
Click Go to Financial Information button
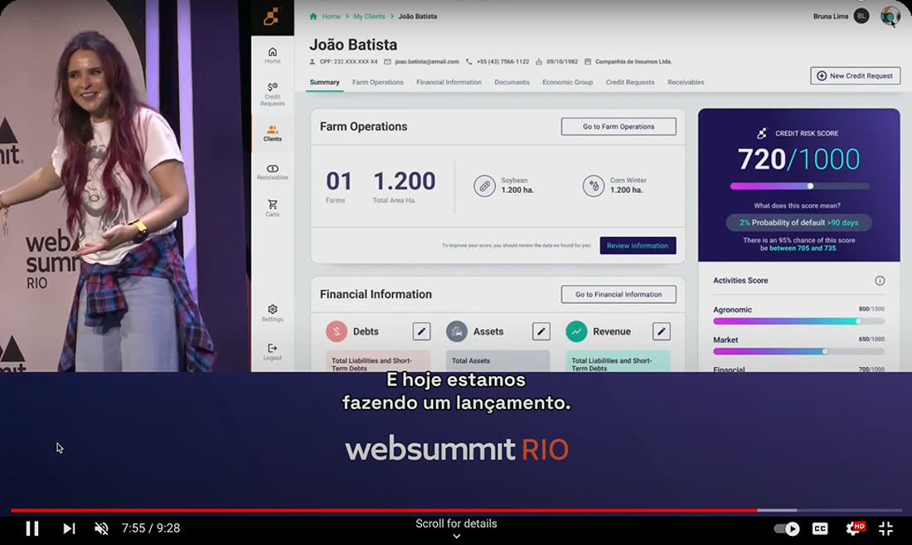[619, 295]
